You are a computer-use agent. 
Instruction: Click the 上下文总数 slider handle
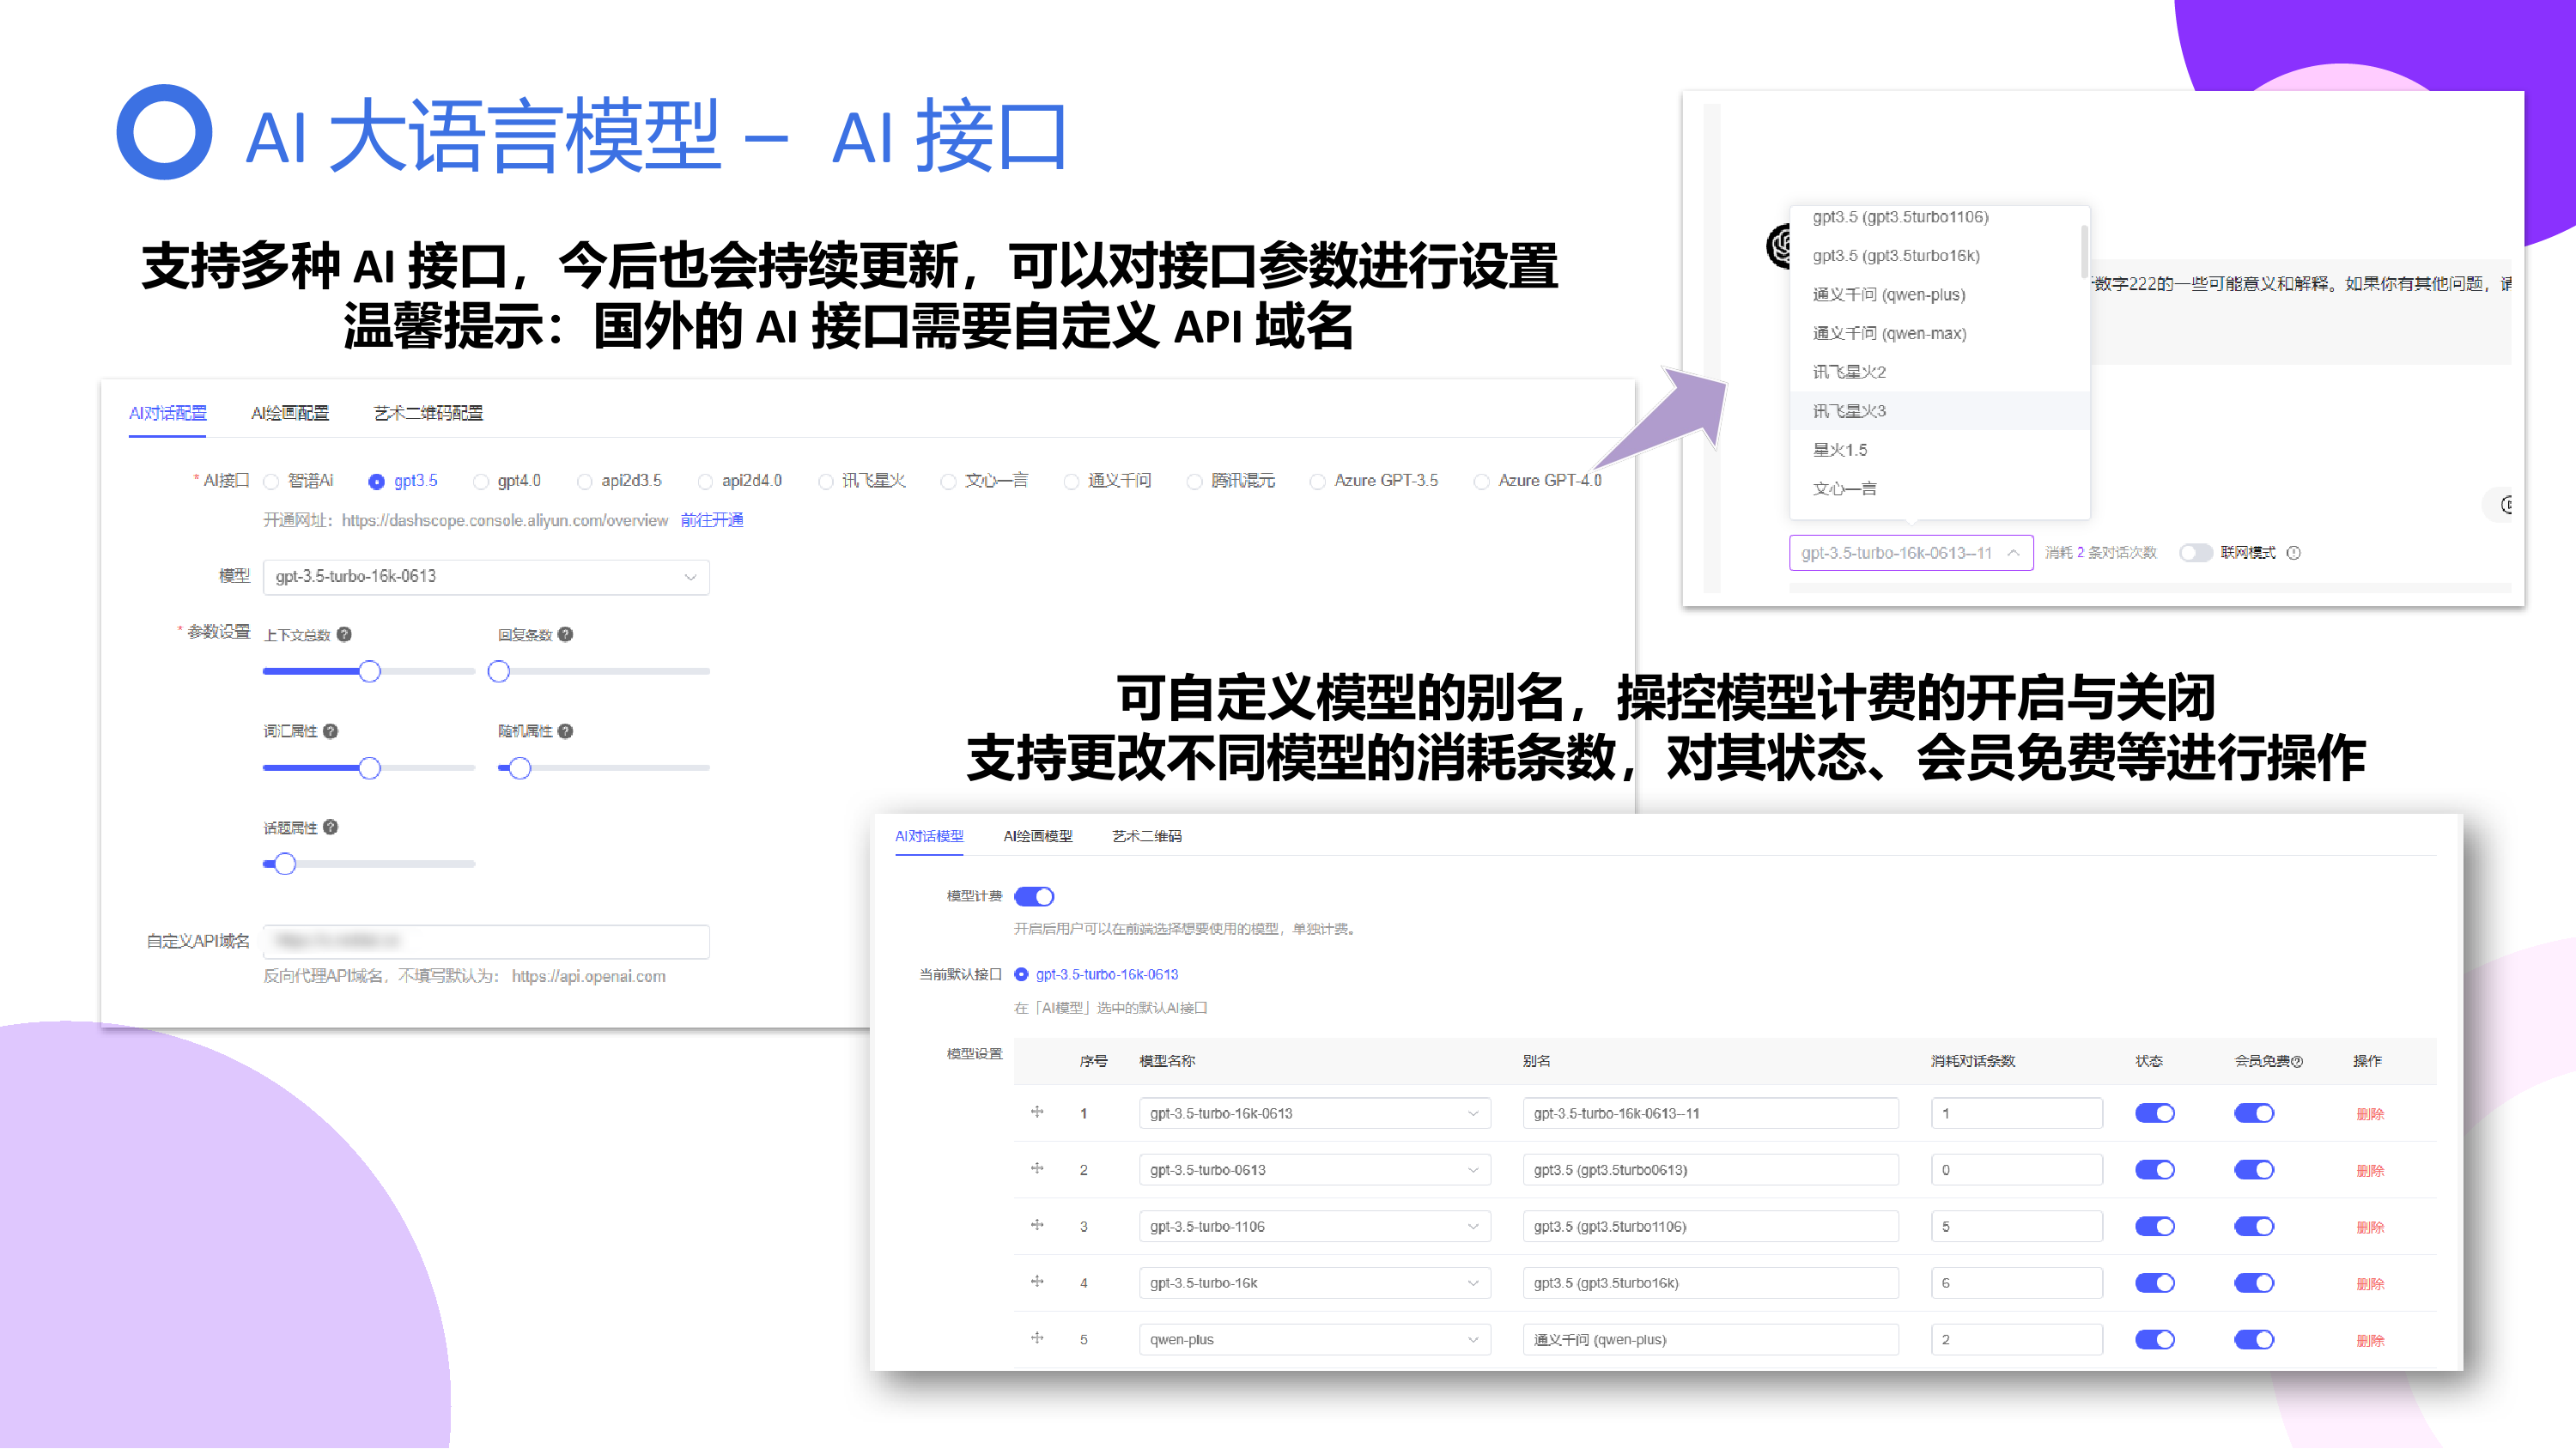coord(370,672)
